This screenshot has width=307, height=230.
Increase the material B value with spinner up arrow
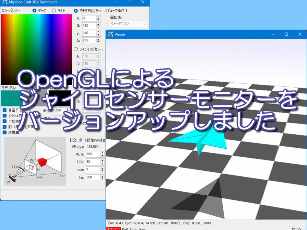pos(98,31)
